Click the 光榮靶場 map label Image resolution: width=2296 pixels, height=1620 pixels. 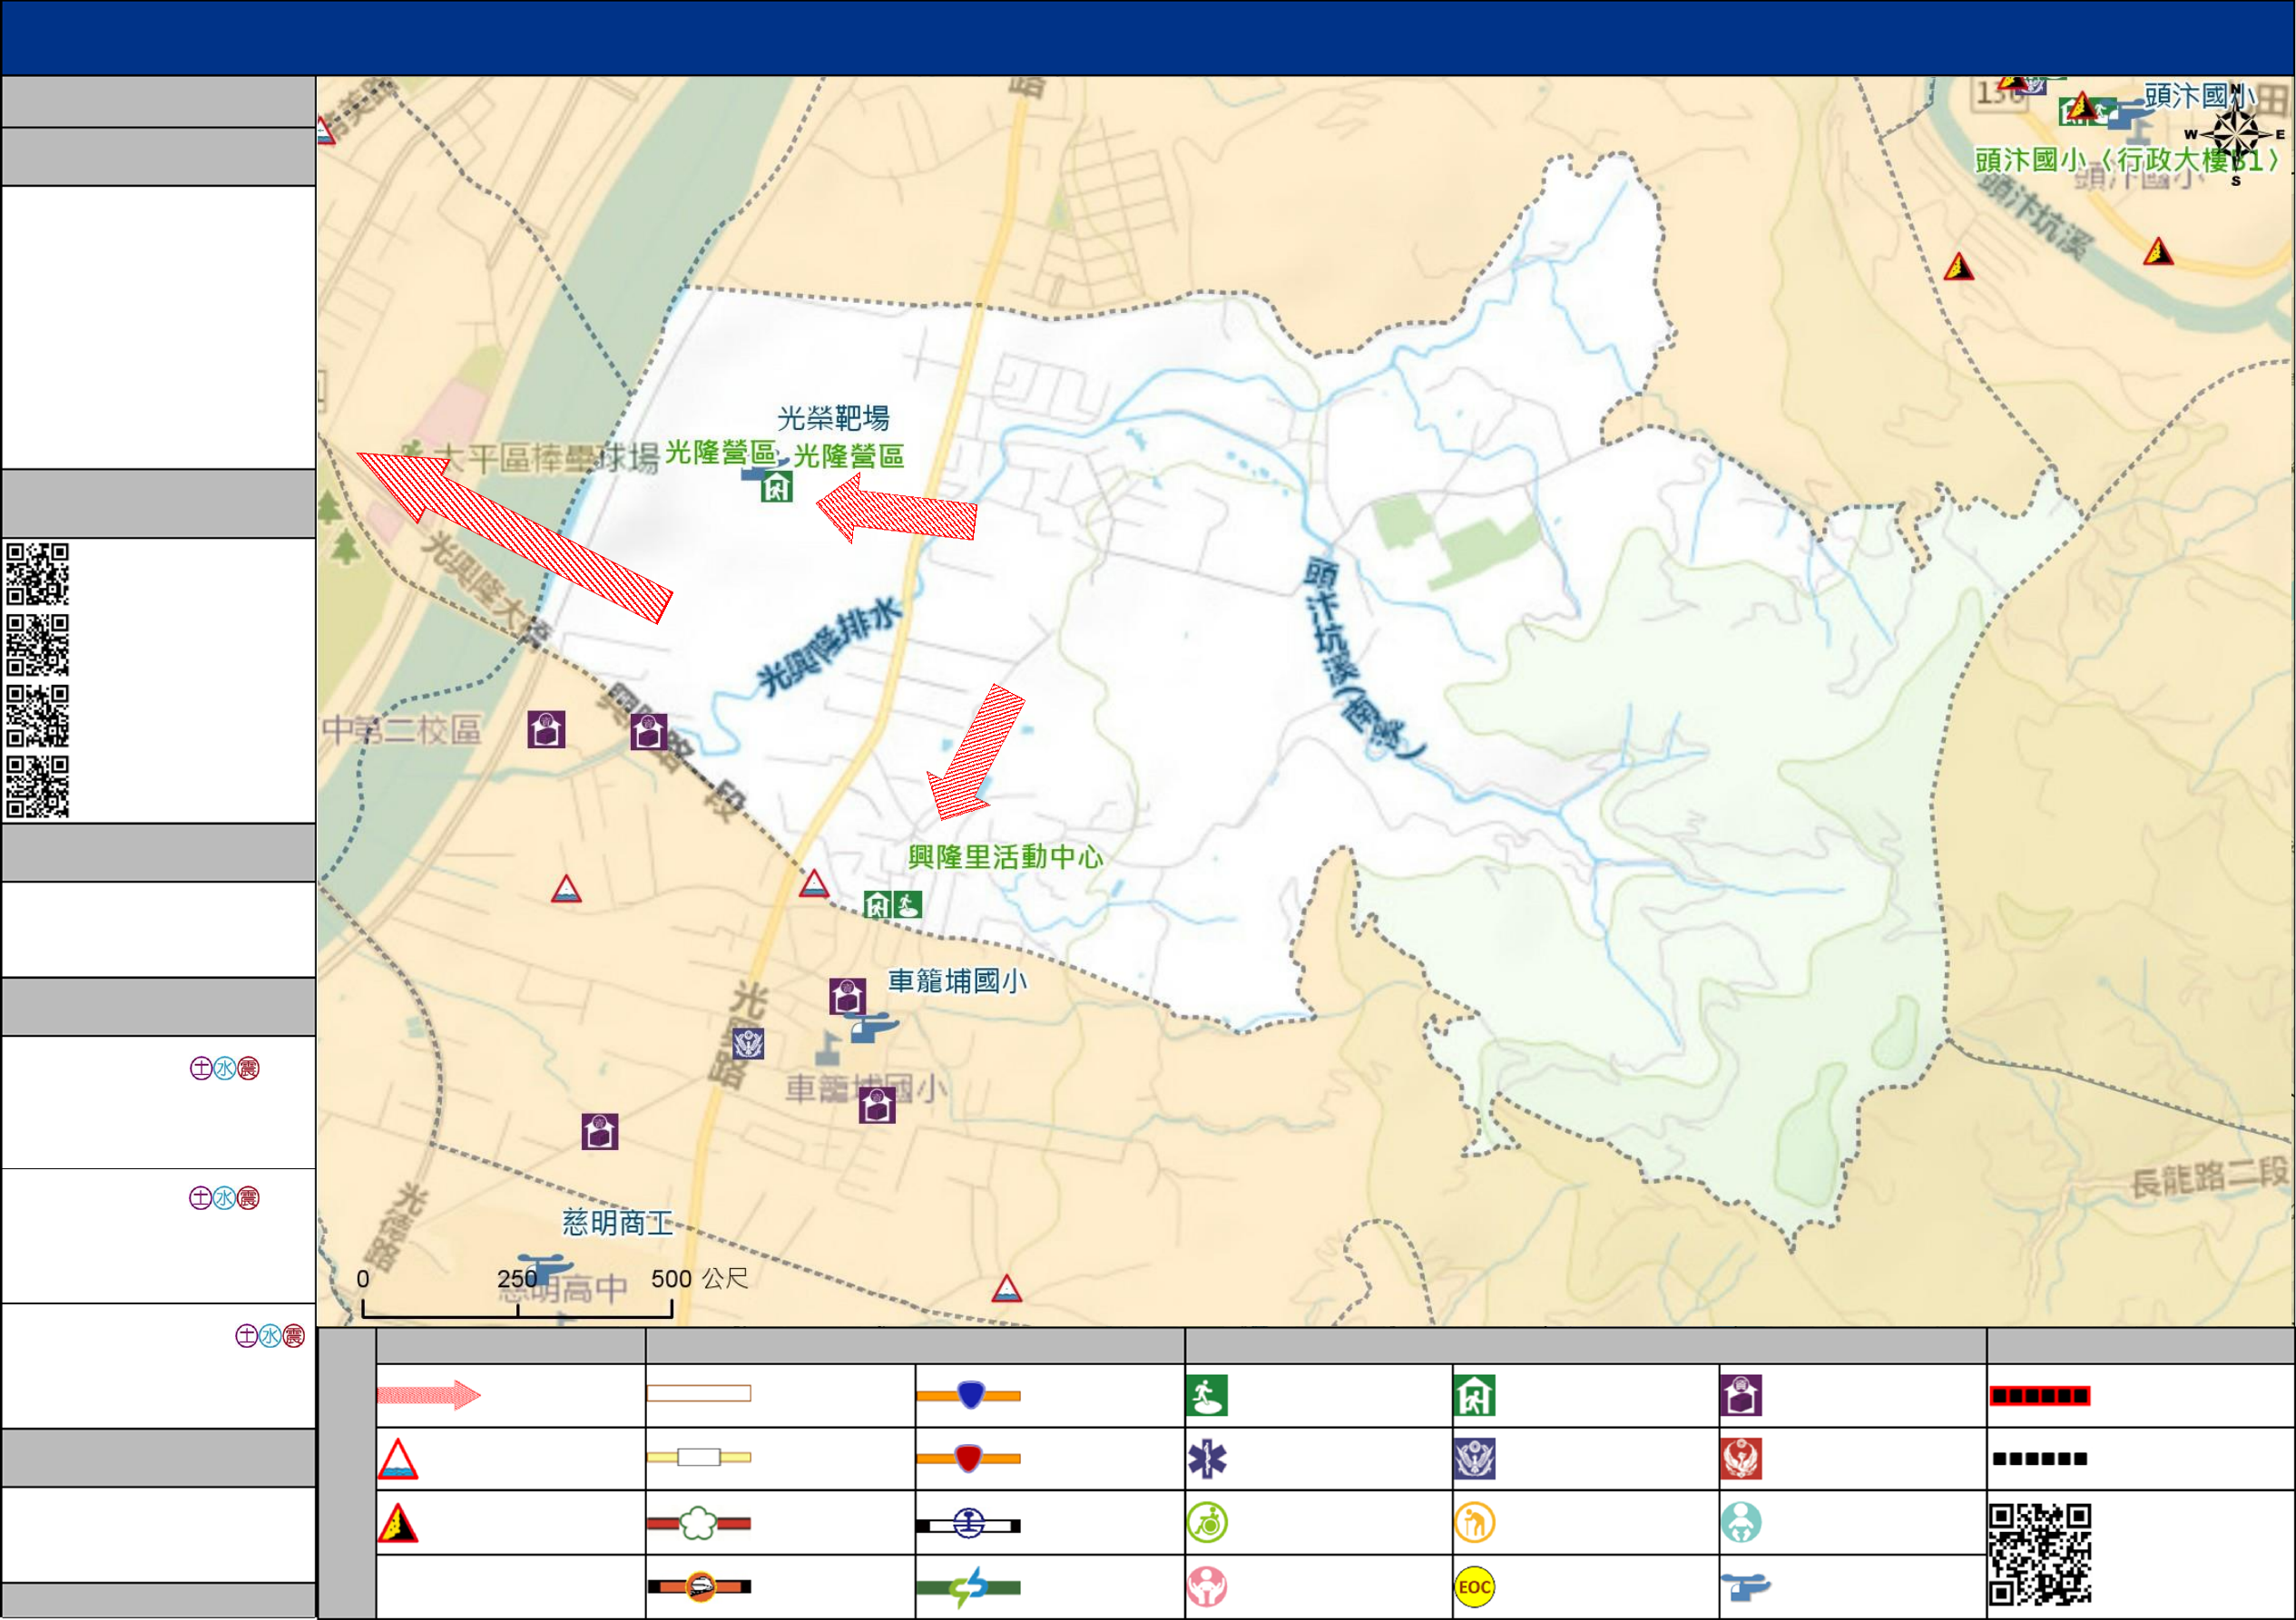point(833,418)
